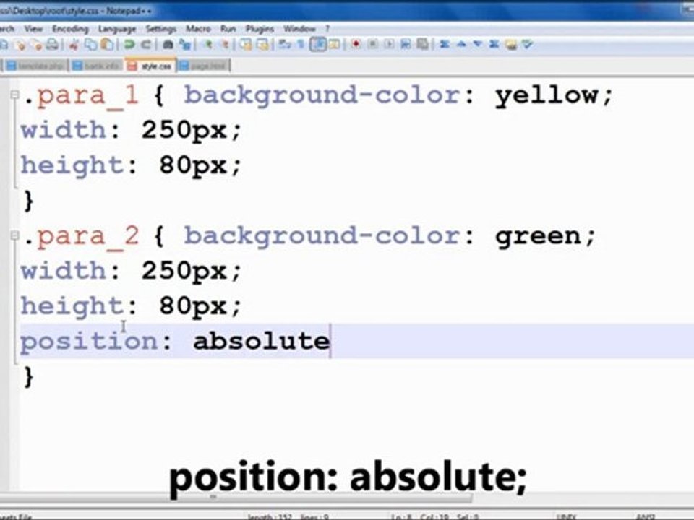Open the Encoding menu

pos(70,29)
